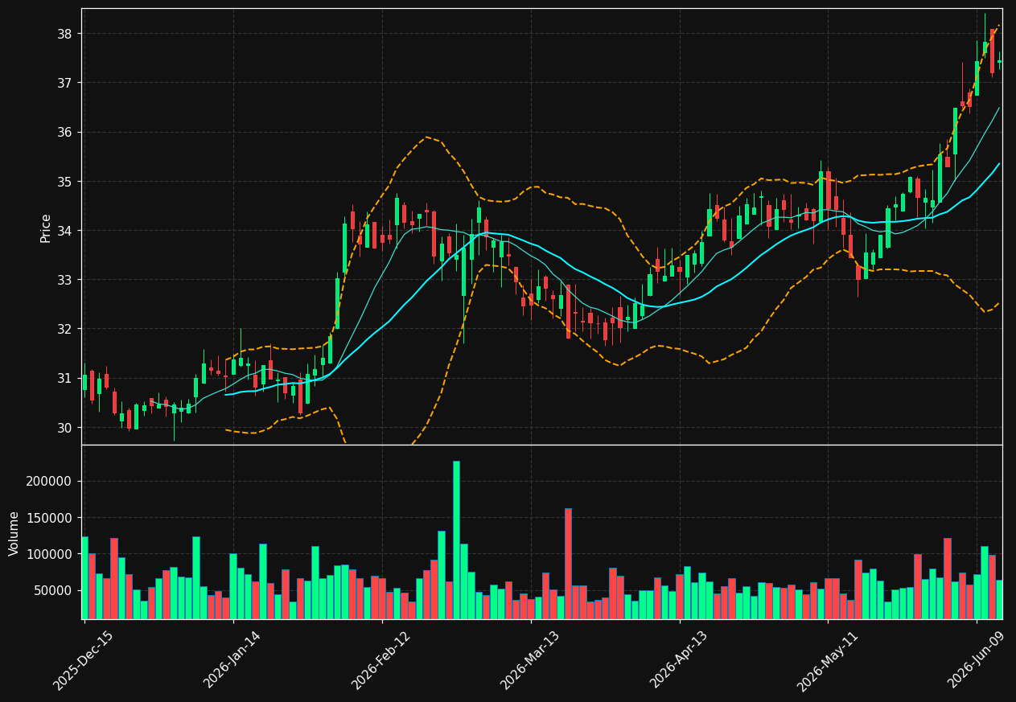Viewport: 1016px width, 702px height.
Task: Click the tallest green volume bar above 200000
Action: (x=456, y=540)
